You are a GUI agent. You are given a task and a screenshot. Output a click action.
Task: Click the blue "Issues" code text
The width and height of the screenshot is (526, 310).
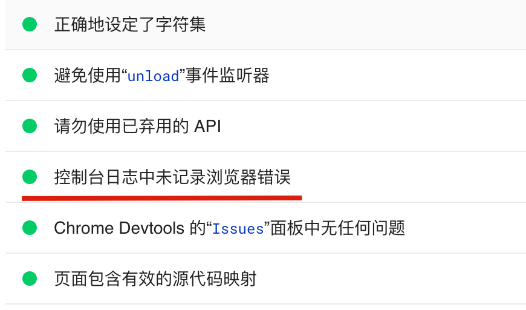click(x=238, y=229)
